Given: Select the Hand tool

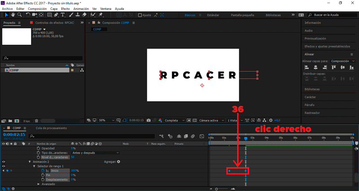Looking at the screenshot, I should [13, 15].
